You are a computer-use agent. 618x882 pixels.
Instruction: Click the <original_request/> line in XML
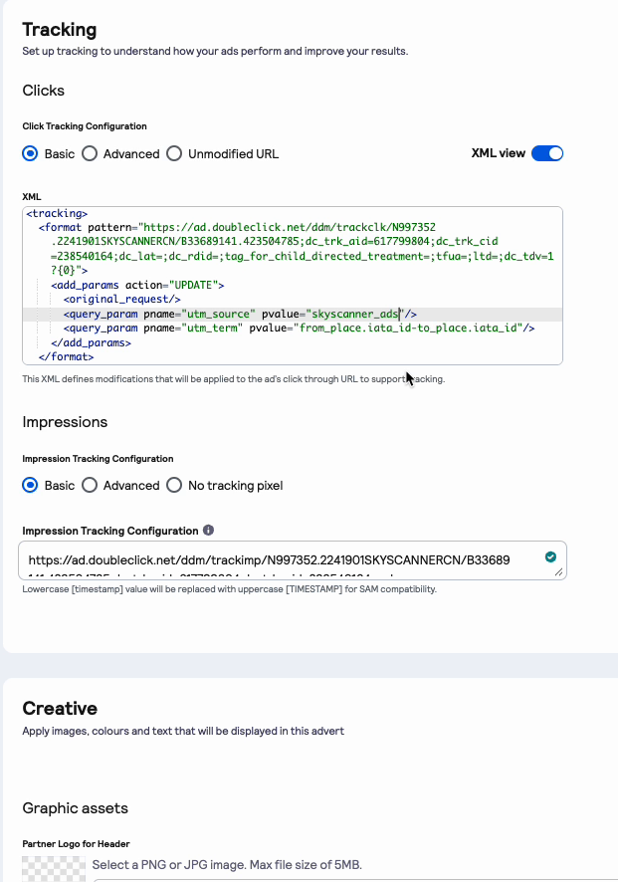click(x=122, y=300)
